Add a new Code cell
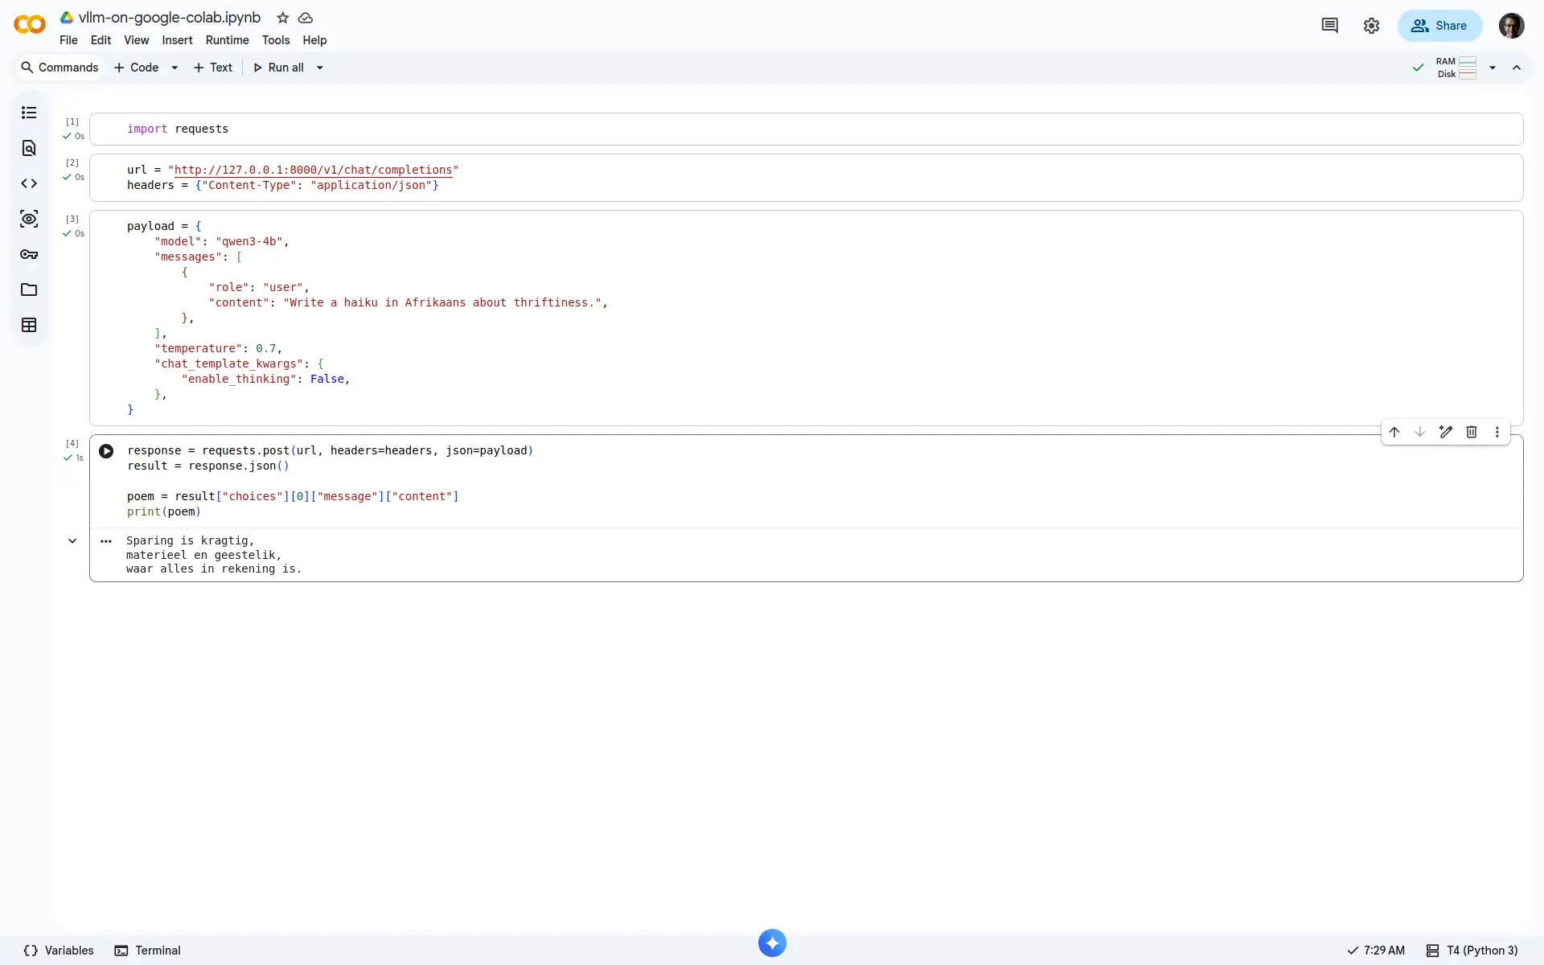1544x965 pixels. tap(137, 68)
